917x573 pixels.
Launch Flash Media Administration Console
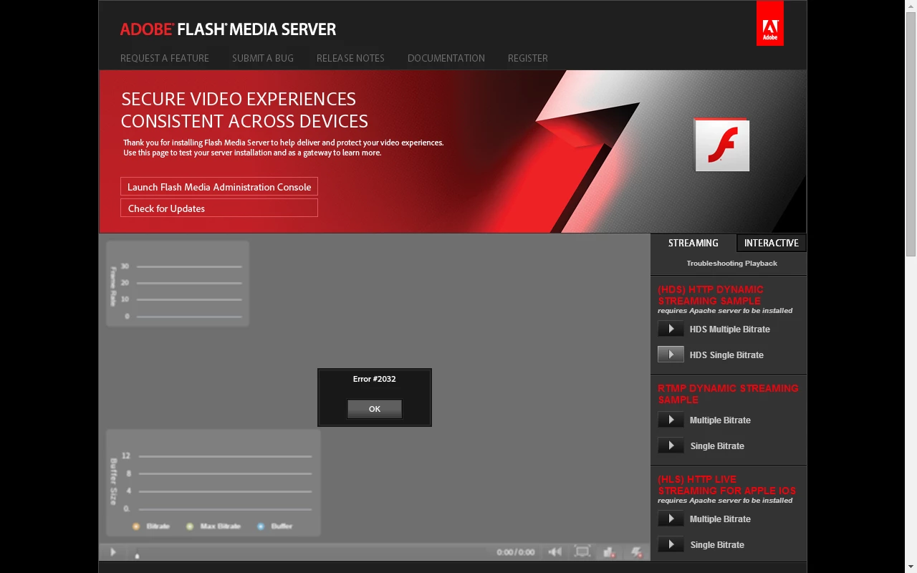click(219, 187)
